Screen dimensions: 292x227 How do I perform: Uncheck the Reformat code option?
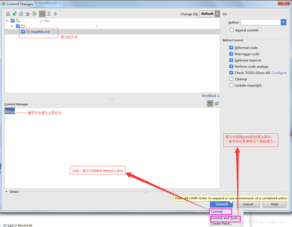point(231,48)
